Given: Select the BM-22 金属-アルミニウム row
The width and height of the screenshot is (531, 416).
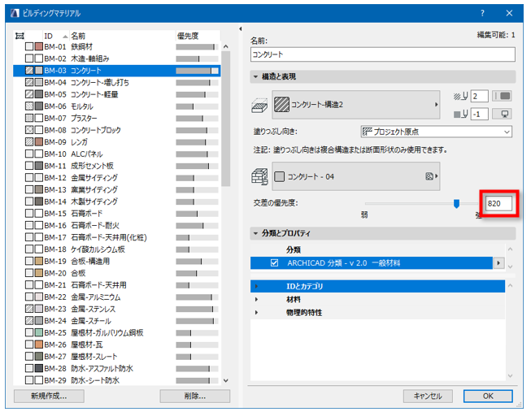Looking at the screenshot, I should pos(117,297).
